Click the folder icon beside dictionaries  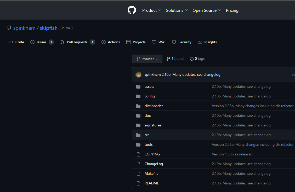click(138, 106)
